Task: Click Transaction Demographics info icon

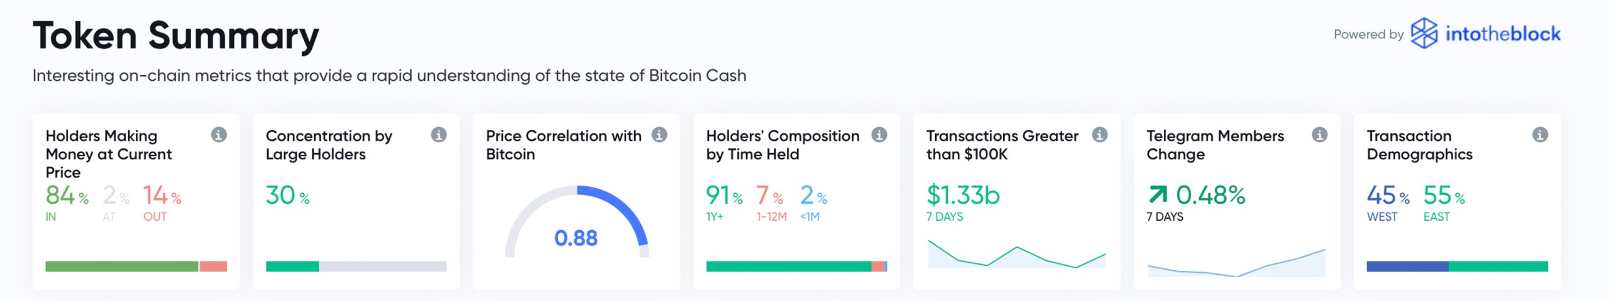Action: coord(1540,135)
